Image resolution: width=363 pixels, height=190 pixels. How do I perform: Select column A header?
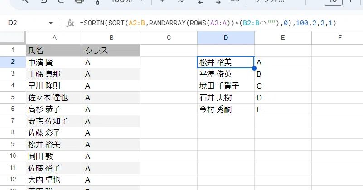pyautogui.click(x=54, y=38)
